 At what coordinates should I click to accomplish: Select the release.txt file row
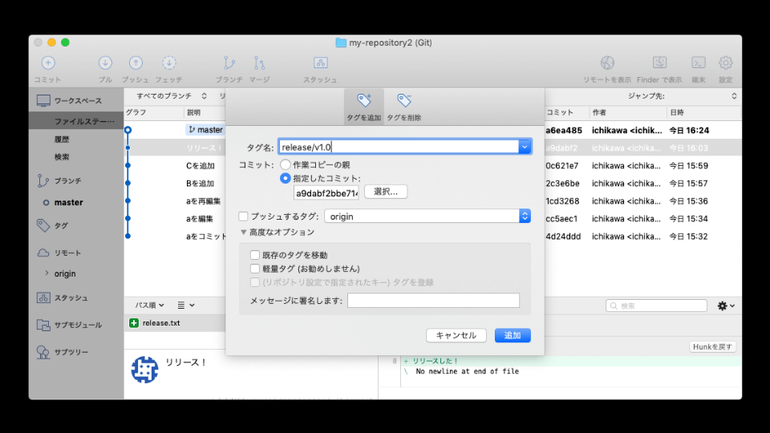[176, 323]
